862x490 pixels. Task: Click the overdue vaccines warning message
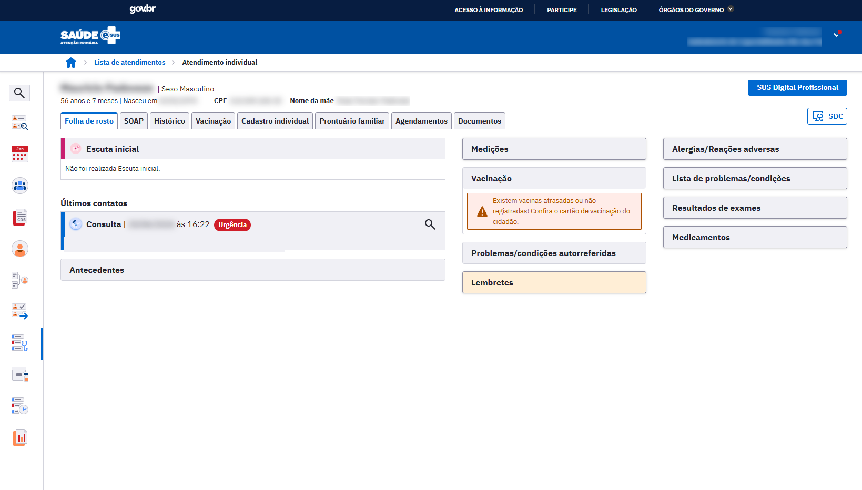point(554,211)
